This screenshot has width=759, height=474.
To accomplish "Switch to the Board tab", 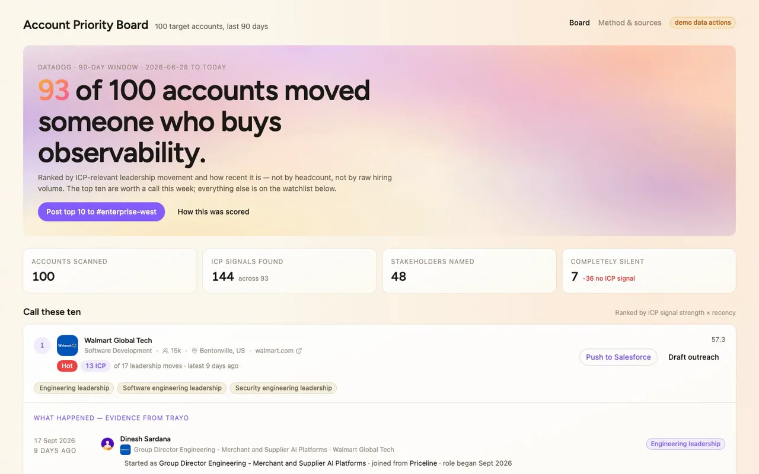I will (x=579, y=23).
